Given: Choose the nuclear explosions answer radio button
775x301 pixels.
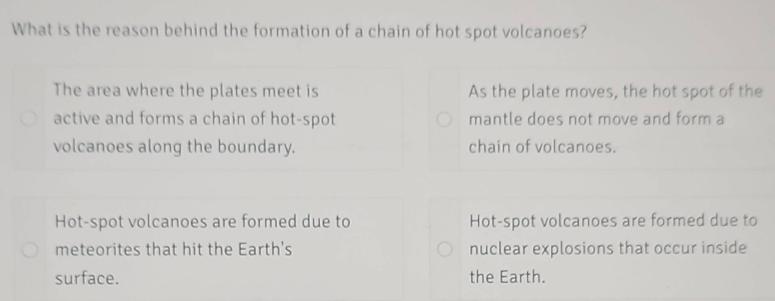Looking at the screenshot, I should click(x=445, y=249).
